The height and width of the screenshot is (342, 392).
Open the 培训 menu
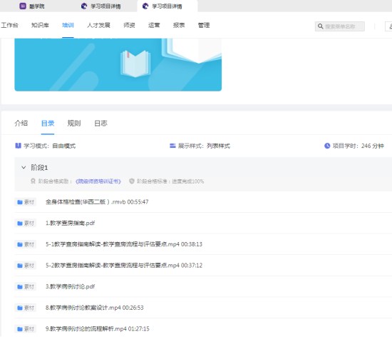point(68,25)
